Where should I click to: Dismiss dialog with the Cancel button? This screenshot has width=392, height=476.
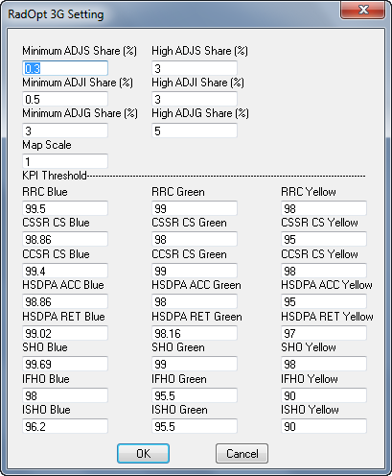[x=242, y=453]
